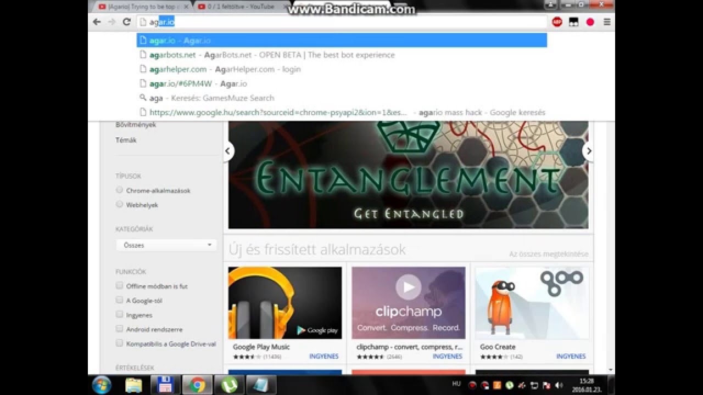The height and width of the screenshot is (395, 703).
Task: Go to previous banner with left arrow
Action: point(227,151)
